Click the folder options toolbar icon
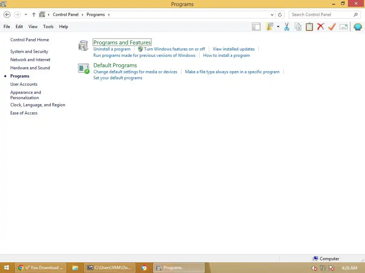 coord(269,27)
